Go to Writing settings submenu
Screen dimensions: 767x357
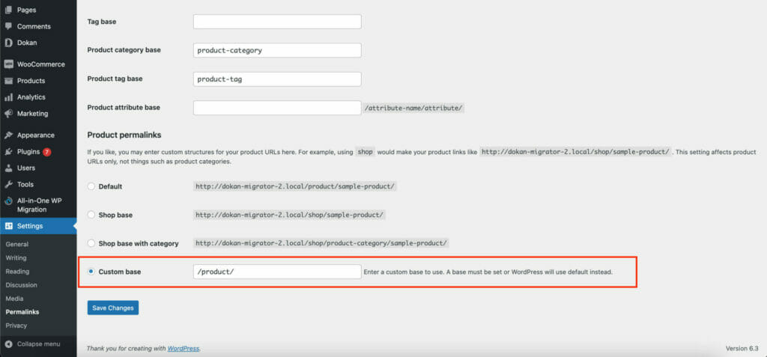point(16,257)
